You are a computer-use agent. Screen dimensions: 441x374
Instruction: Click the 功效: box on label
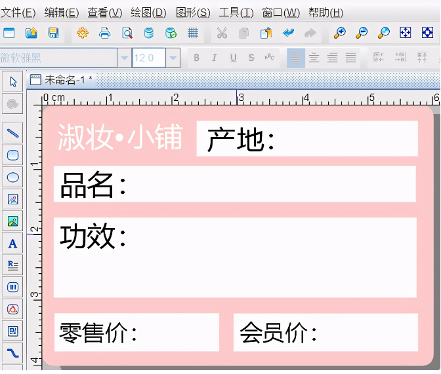point(235,257)
